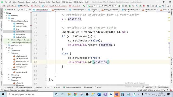The image size is (173, 97).
Task: Open Project Structure folder icon in toolbar
Action: 148,6
